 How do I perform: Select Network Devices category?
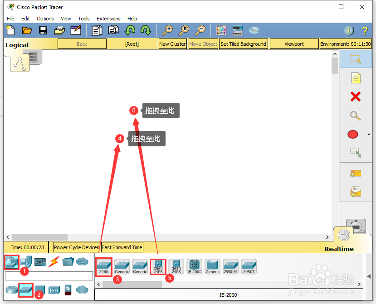[12, 262]
